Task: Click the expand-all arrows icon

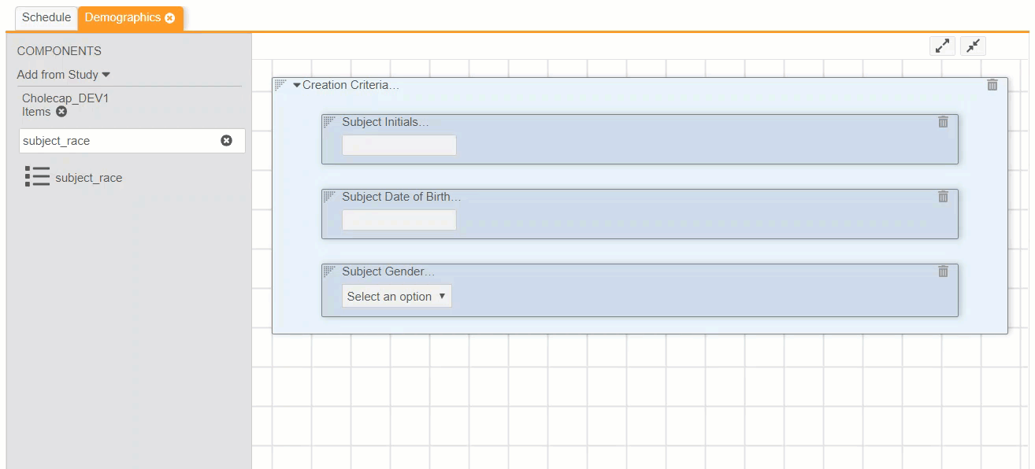Action: (942, 46)
